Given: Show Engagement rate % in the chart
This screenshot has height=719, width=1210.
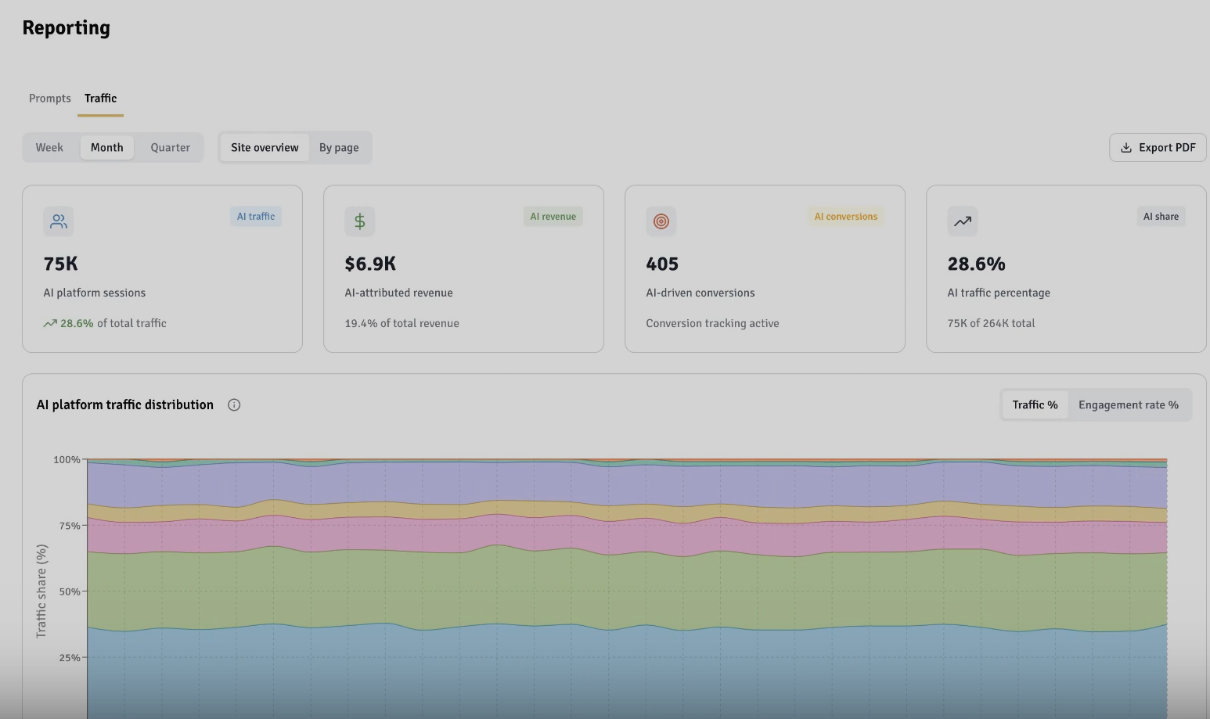Looking at the screenshot, I should (x=1128, y=405).
